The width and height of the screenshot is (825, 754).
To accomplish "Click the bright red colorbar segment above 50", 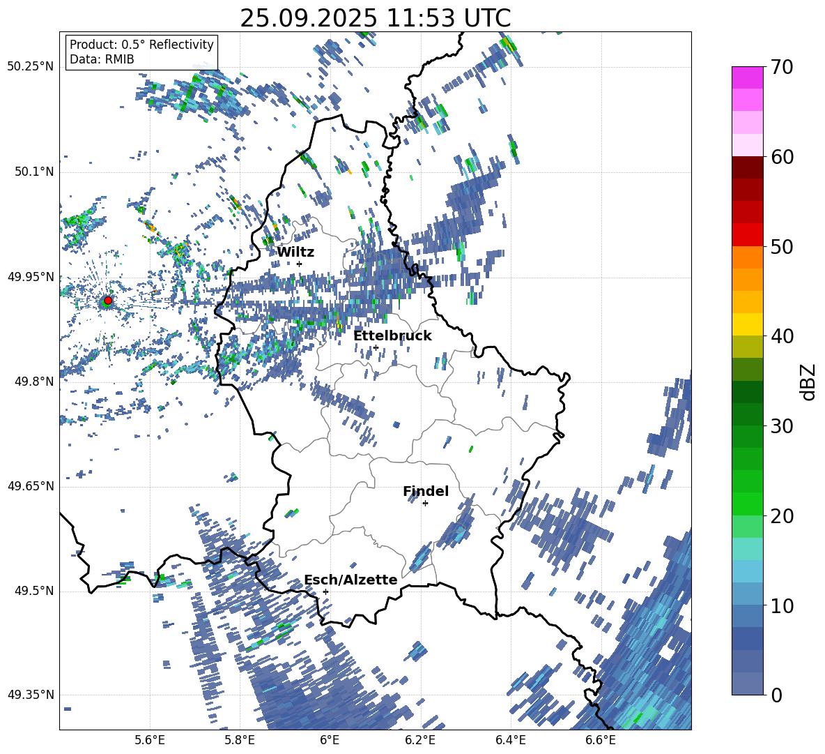I will coord(747,235).
